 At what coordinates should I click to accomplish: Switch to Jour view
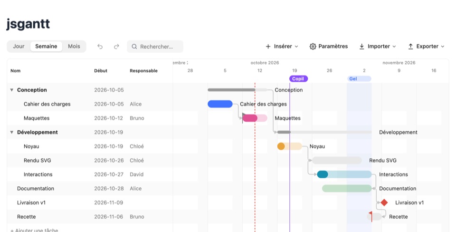pos(19,46)
